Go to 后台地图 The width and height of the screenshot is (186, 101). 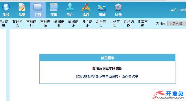pyautogui.click(x=129, y=23)
